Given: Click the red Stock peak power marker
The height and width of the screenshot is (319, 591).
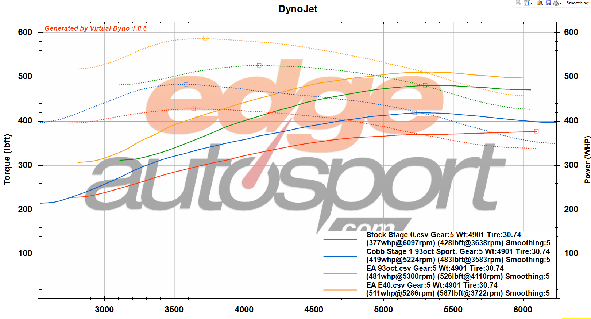Looking at the screenshot, I should click(x=536, y=131).
